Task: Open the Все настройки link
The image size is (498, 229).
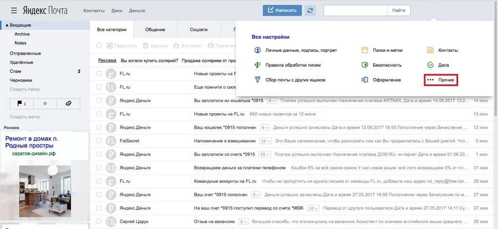Action: (x=271, y=37)
